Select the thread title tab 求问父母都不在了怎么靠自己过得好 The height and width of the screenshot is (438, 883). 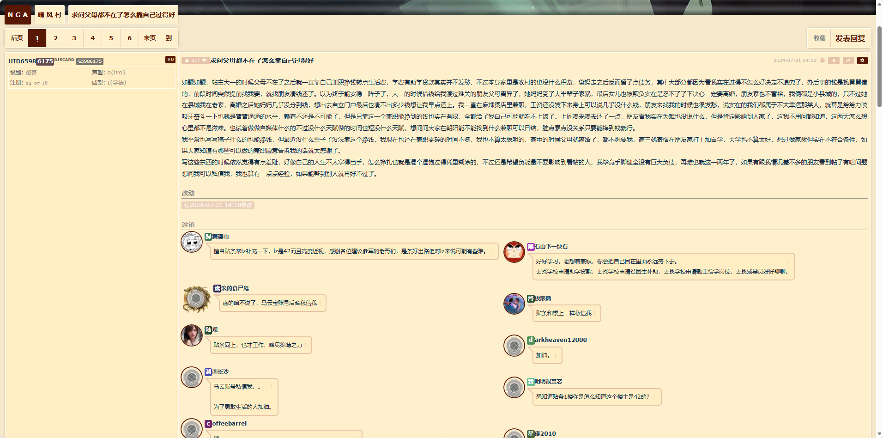(x=123, y=14)
